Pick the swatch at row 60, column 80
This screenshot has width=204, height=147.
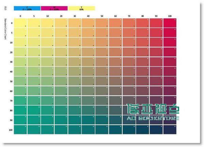[x=142, y=91]
